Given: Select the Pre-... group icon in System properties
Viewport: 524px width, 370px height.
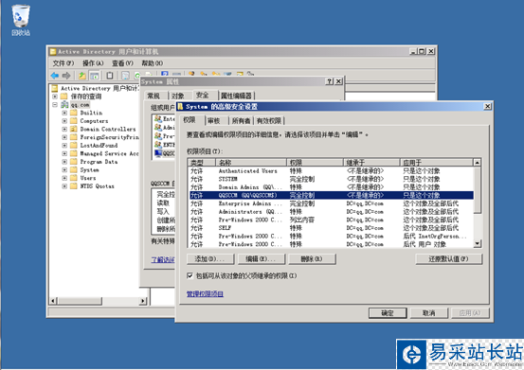Looking at the screenshot, I should tap(158, 136).
